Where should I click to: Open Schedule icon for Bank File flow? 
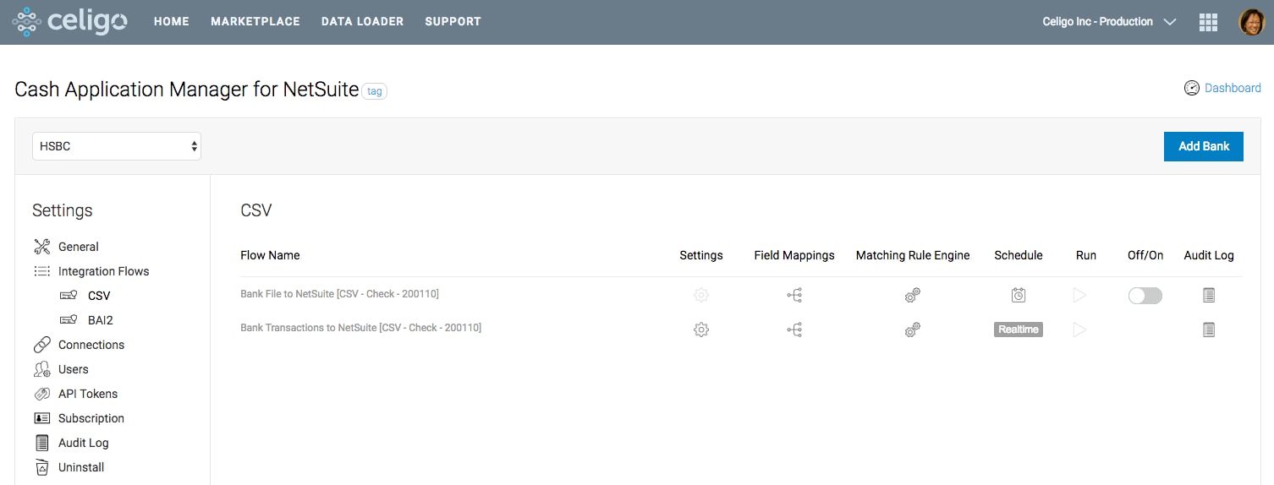click(x=1019, y=295)
